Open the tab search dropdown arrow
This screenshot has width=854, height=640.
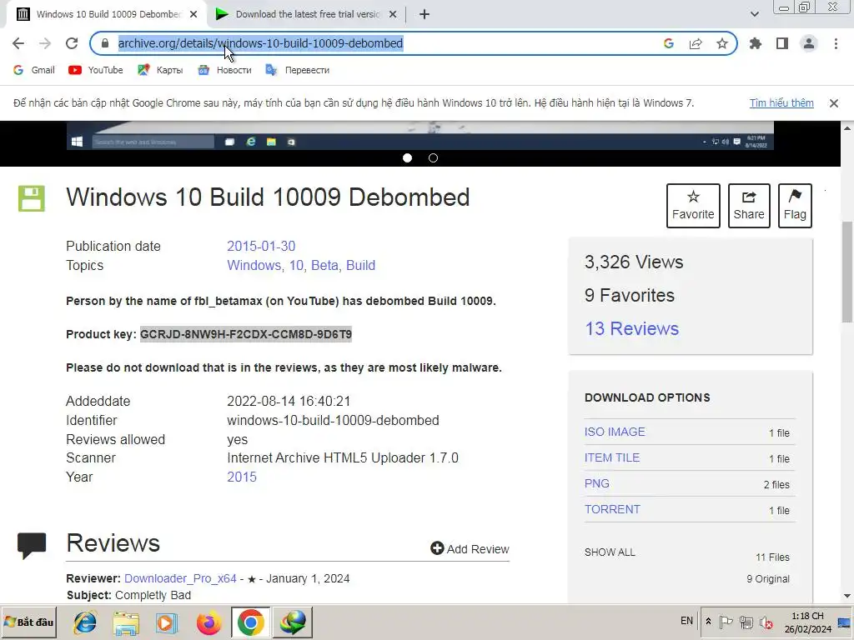pyautogui.click(x=754, y=14)
